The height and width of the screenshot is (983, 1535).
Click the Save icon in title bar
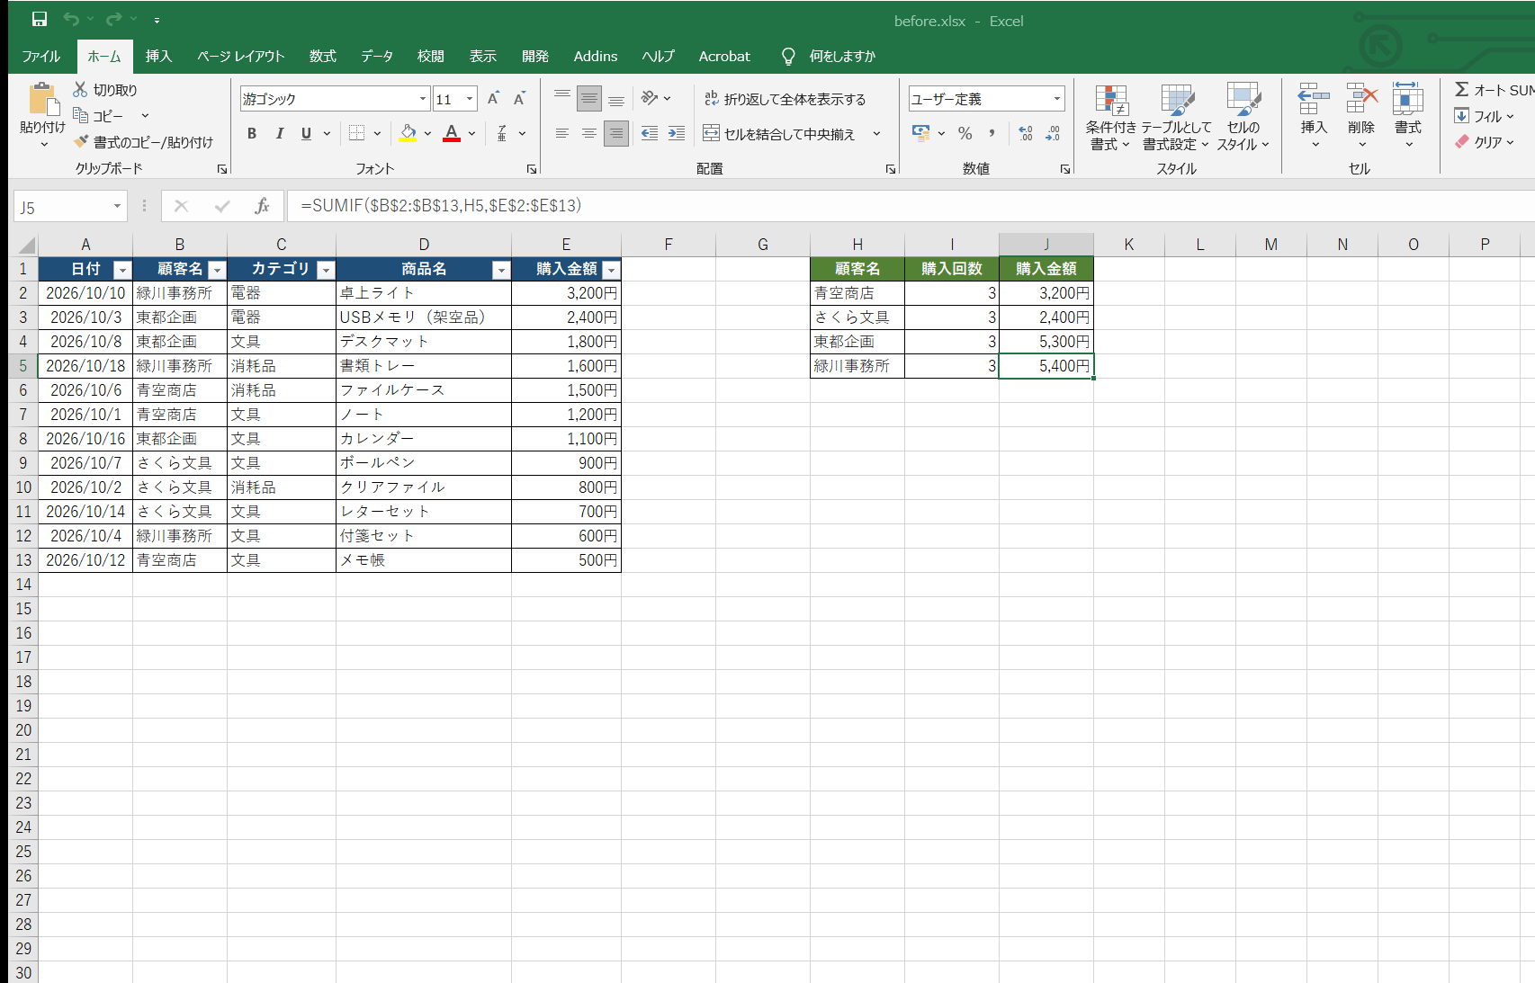(x=40, y=19)
